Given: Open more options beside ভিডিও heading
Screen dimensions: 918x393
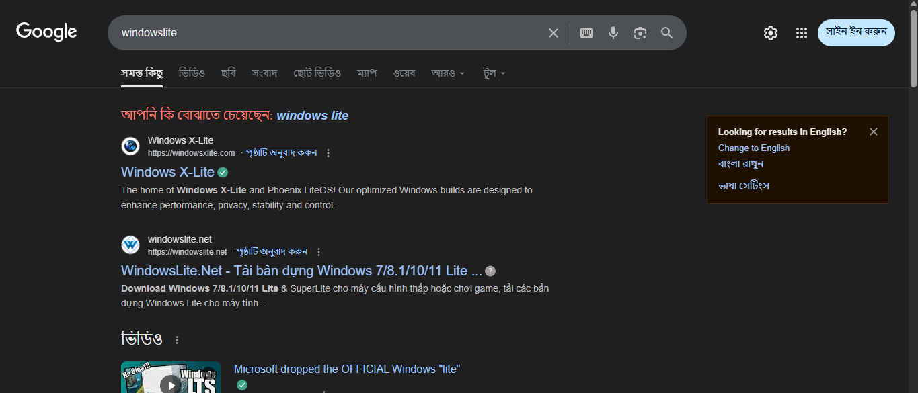Looking at the screenshot, I should [177, 340].
